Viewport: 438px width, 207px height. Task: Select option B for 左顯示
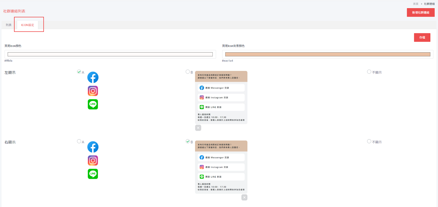[x=188, y=72]
